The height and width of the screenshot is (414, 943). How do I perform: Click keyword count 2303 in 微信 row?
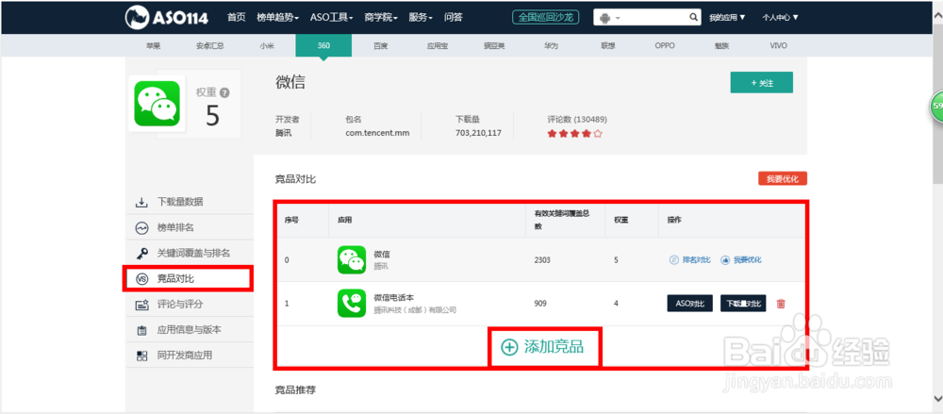(542, 260)
